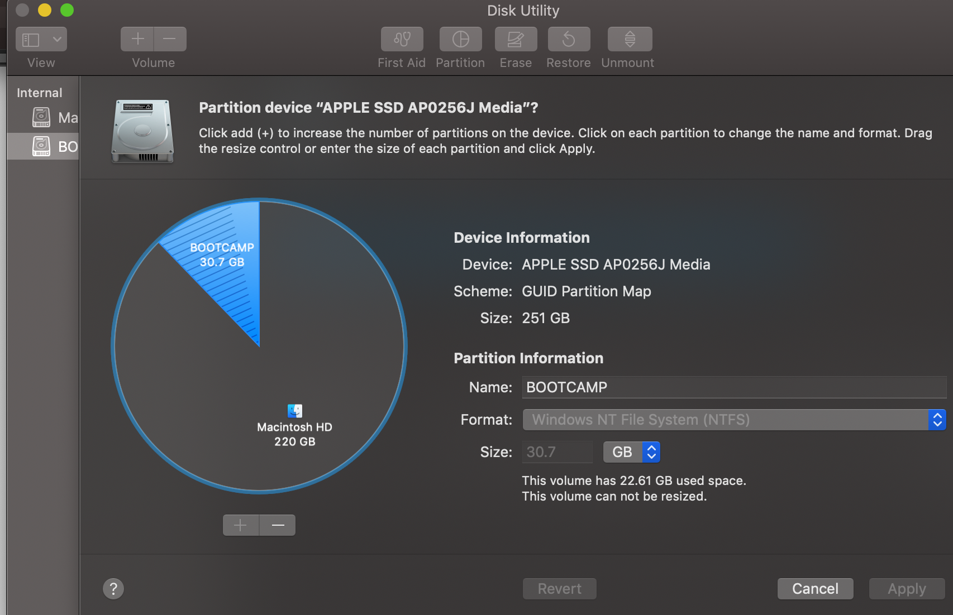Image resolution: width=953 pixels, height=615 pixels.
Task: Remove a volume with toolbar minus
Action: pos(170,39)
